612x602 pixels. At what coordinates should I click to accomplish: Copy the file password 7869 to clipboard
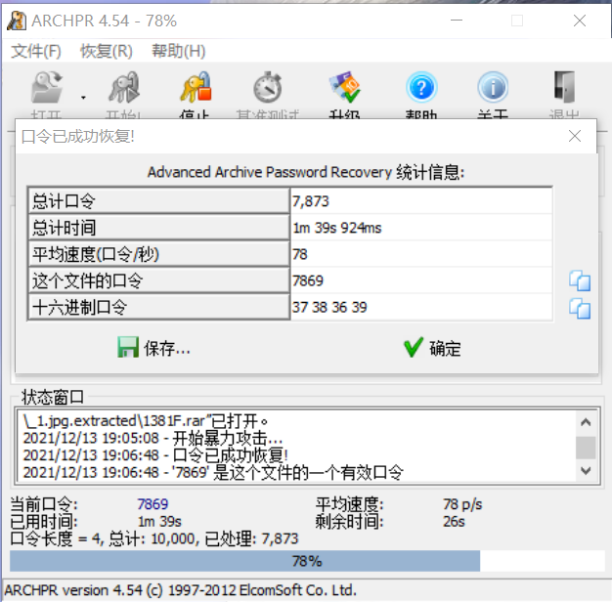pyautogui.click(x=580, y=280)
